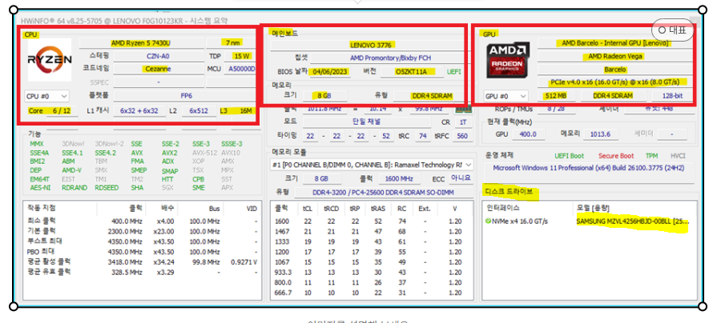Image resolution: width=713 pixels, height=323 pixels.
Task: Select the SAMSUNG MZVL4256HBJD-00BLL drive entry
Action: tap(633, 221)
